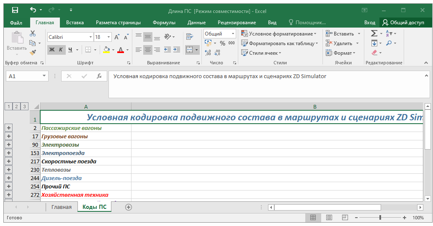433x226 pixels.
Task: Click the thousands separator 000 icon
Action: (232, 43)
